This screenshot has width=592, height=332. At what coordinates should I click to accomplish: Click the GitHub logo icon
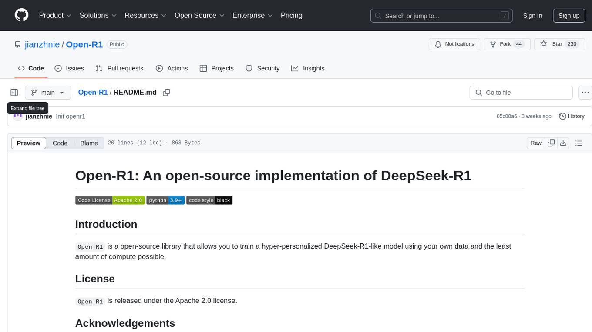pyautogui.click(x=21, y=15)
